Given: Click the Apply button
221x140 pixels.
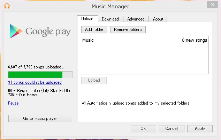Looking at the screenshot, I should point(200,129).
